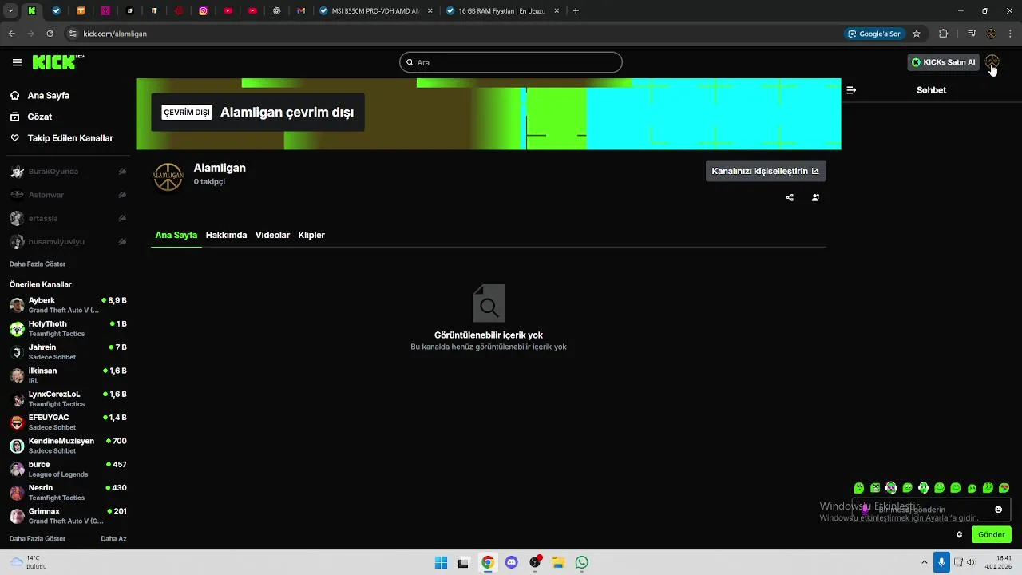Click the microphone icon in system tray

941,562
